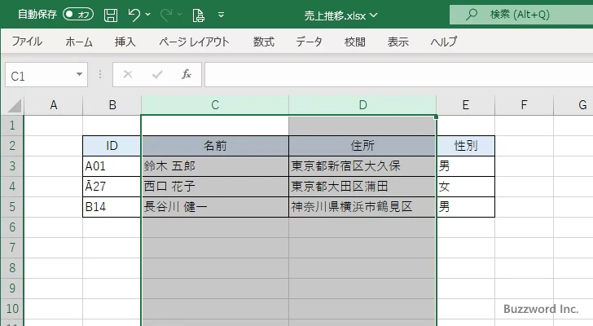Open the 表示 tab

pos(398,42)
